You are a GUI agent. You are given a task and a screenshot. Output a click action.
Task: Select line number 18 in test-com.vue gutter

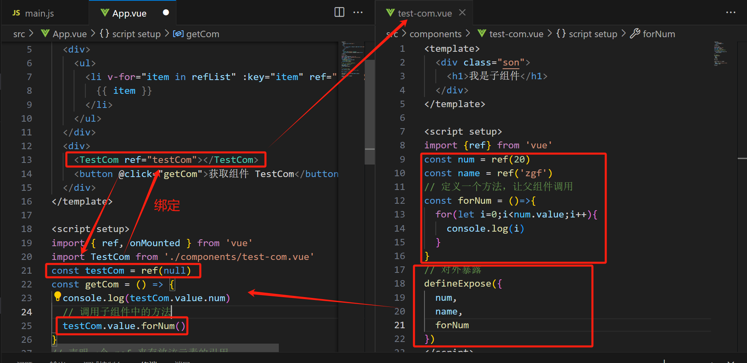400,283
